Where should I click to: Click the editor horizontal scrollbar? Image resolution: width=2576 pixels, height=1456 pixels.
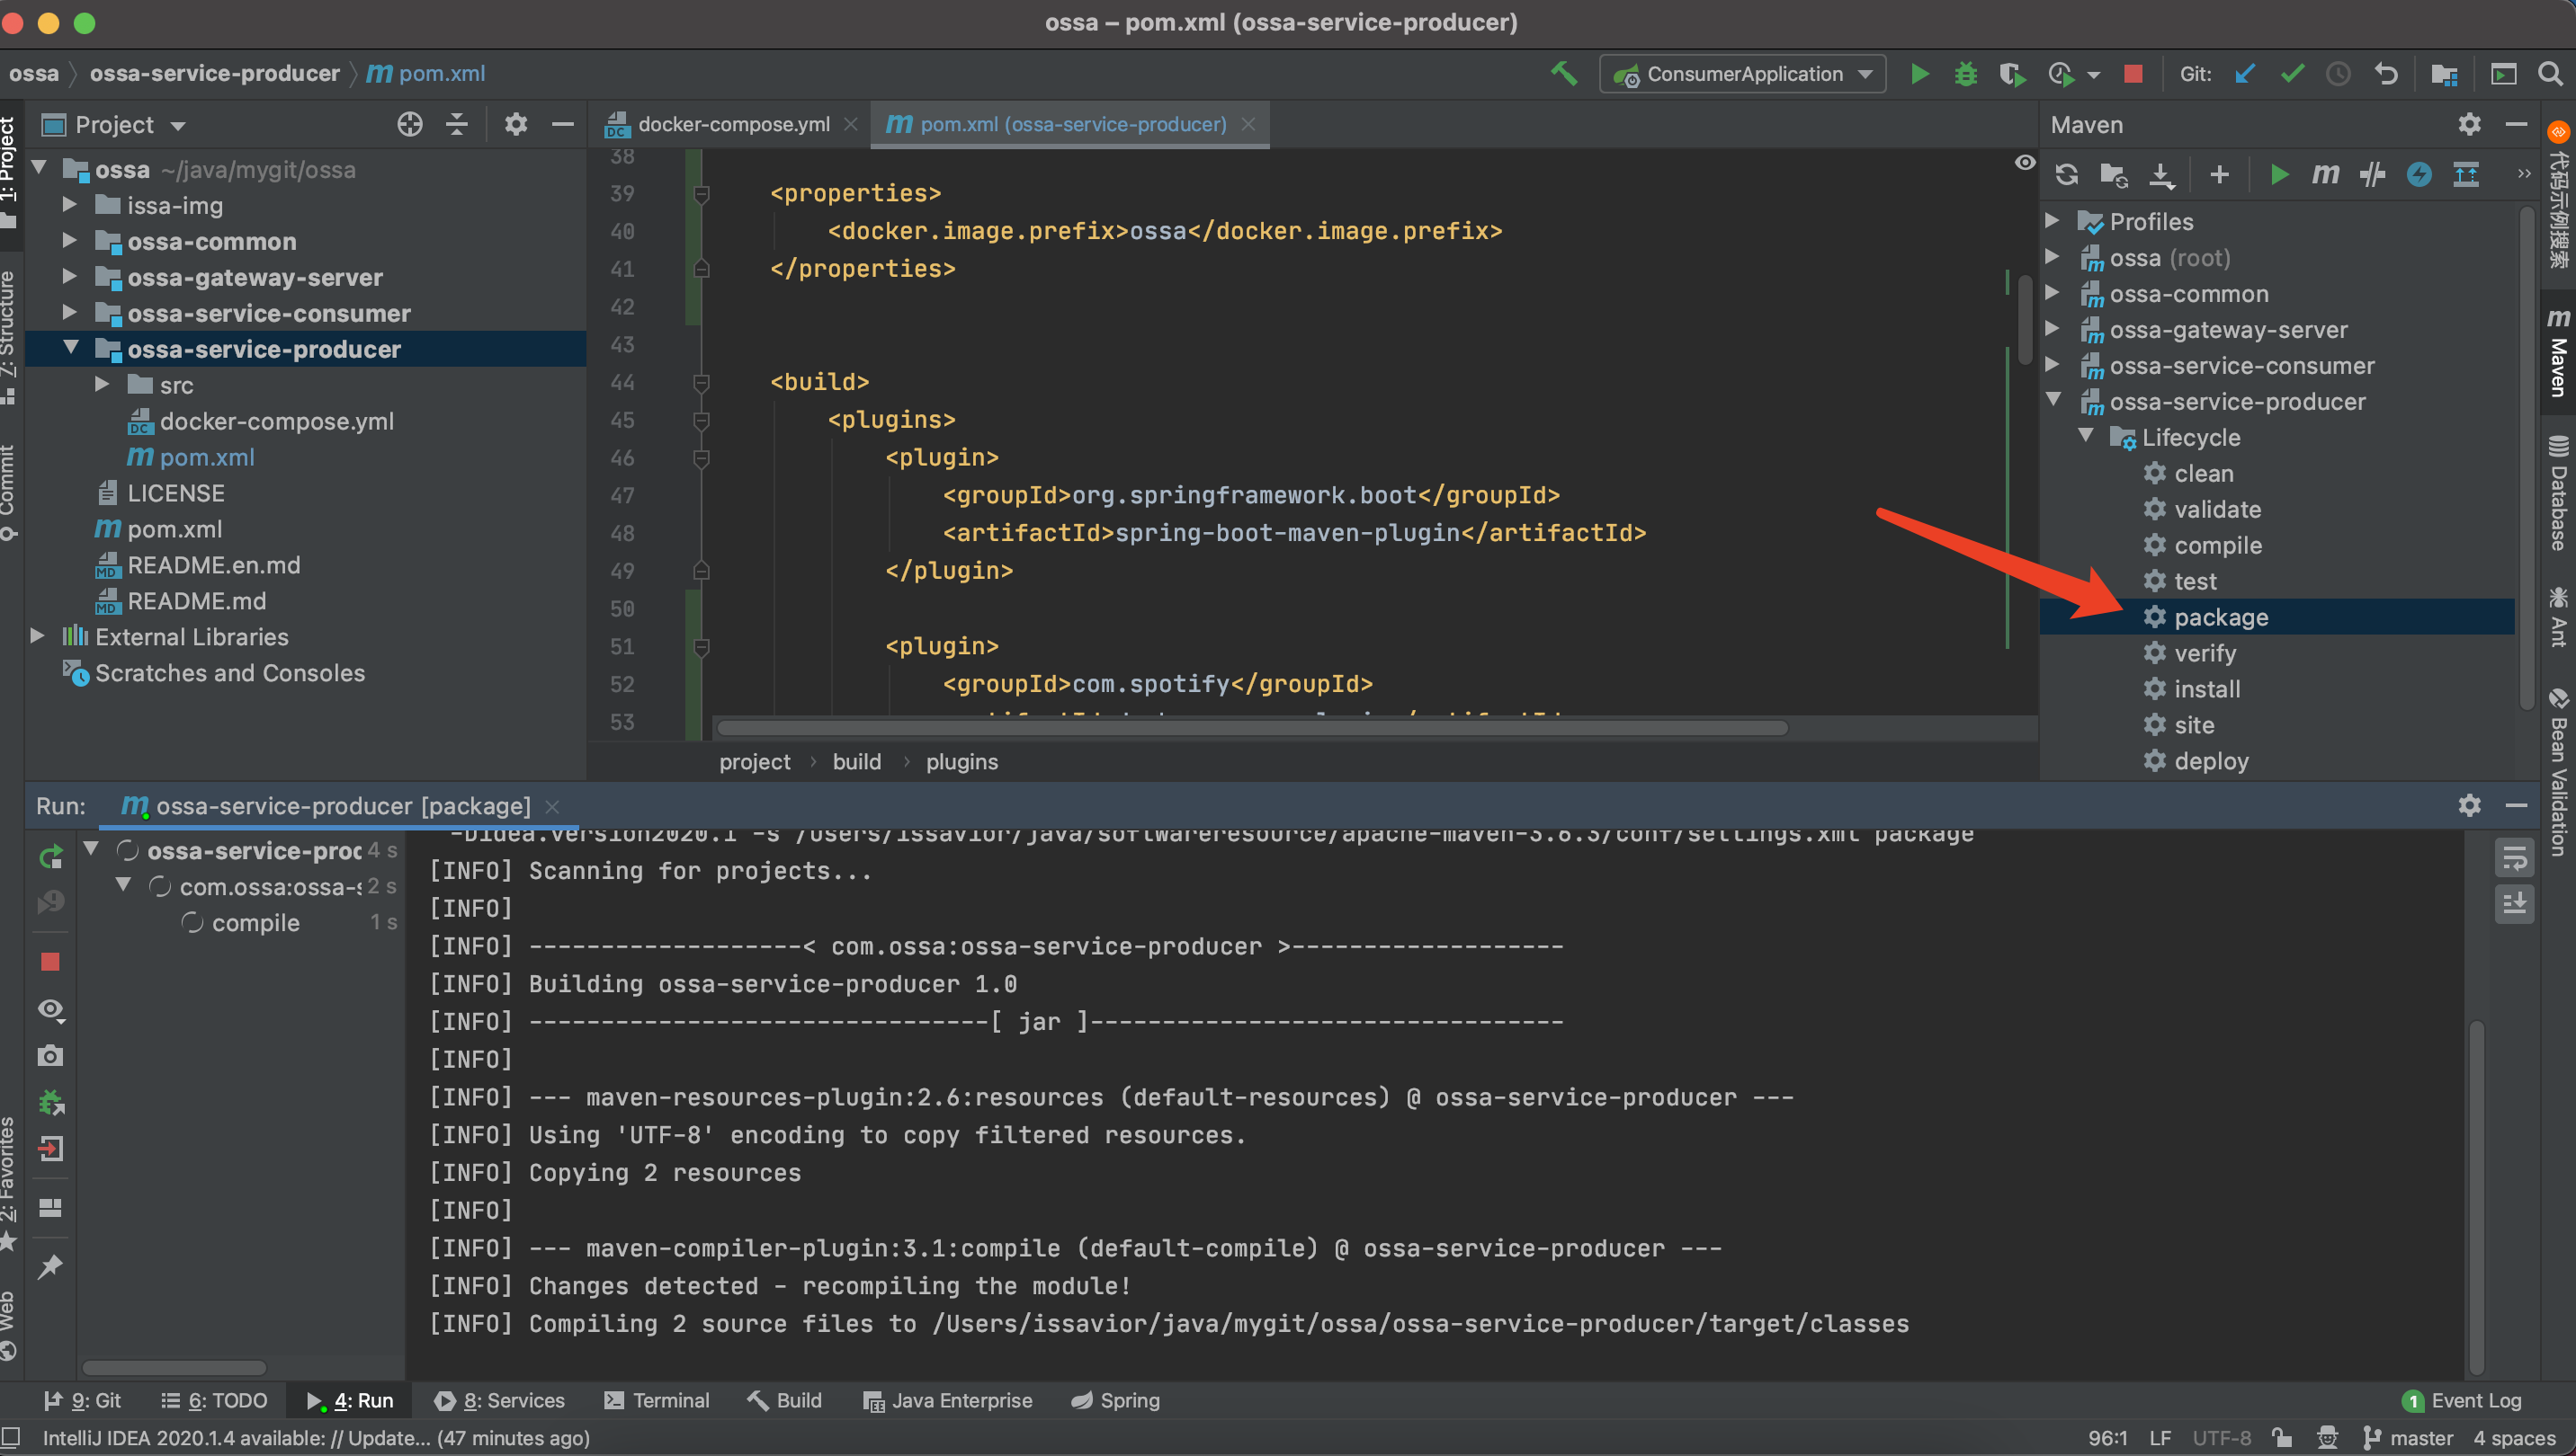[1253, 728]
